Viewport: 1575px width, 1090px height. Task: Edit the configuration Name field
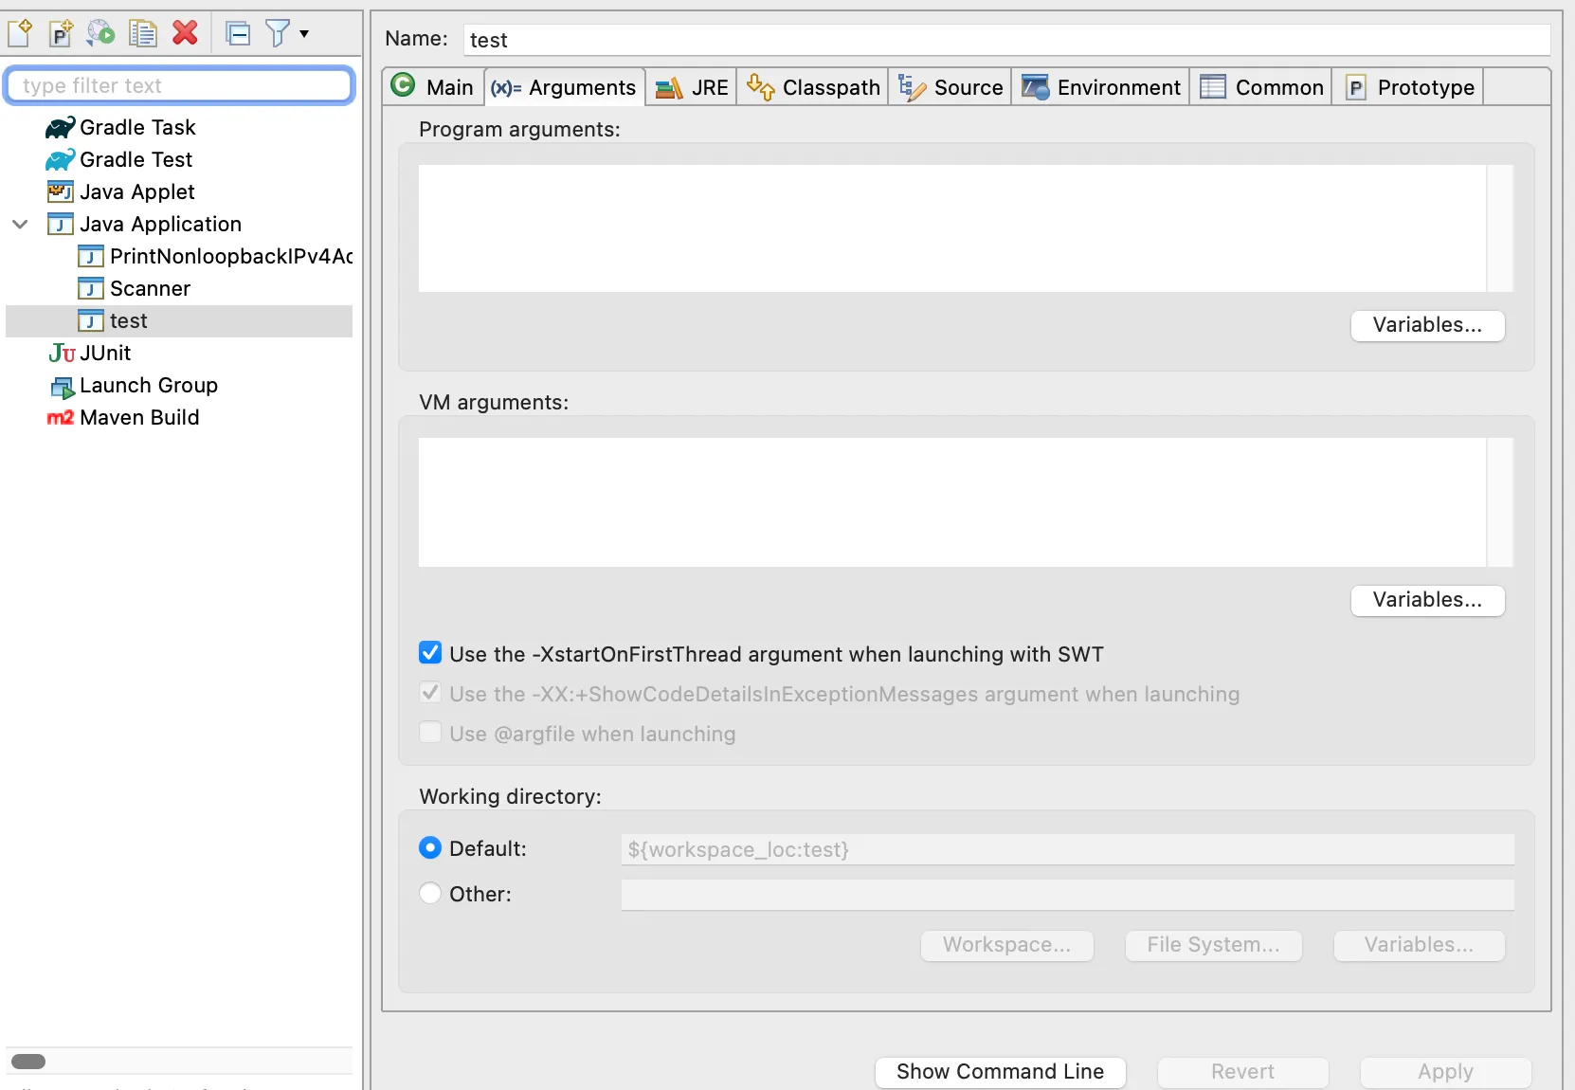tap(1006, 40)
